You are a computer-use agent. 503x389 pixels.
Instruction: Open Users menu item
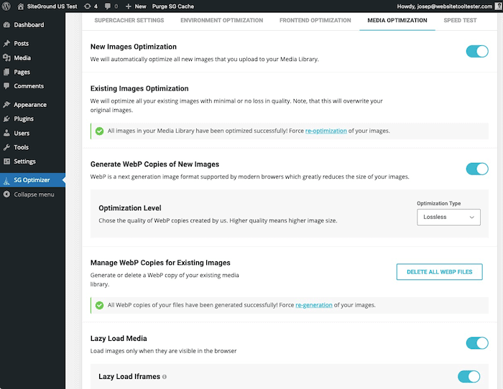point(22,133)
